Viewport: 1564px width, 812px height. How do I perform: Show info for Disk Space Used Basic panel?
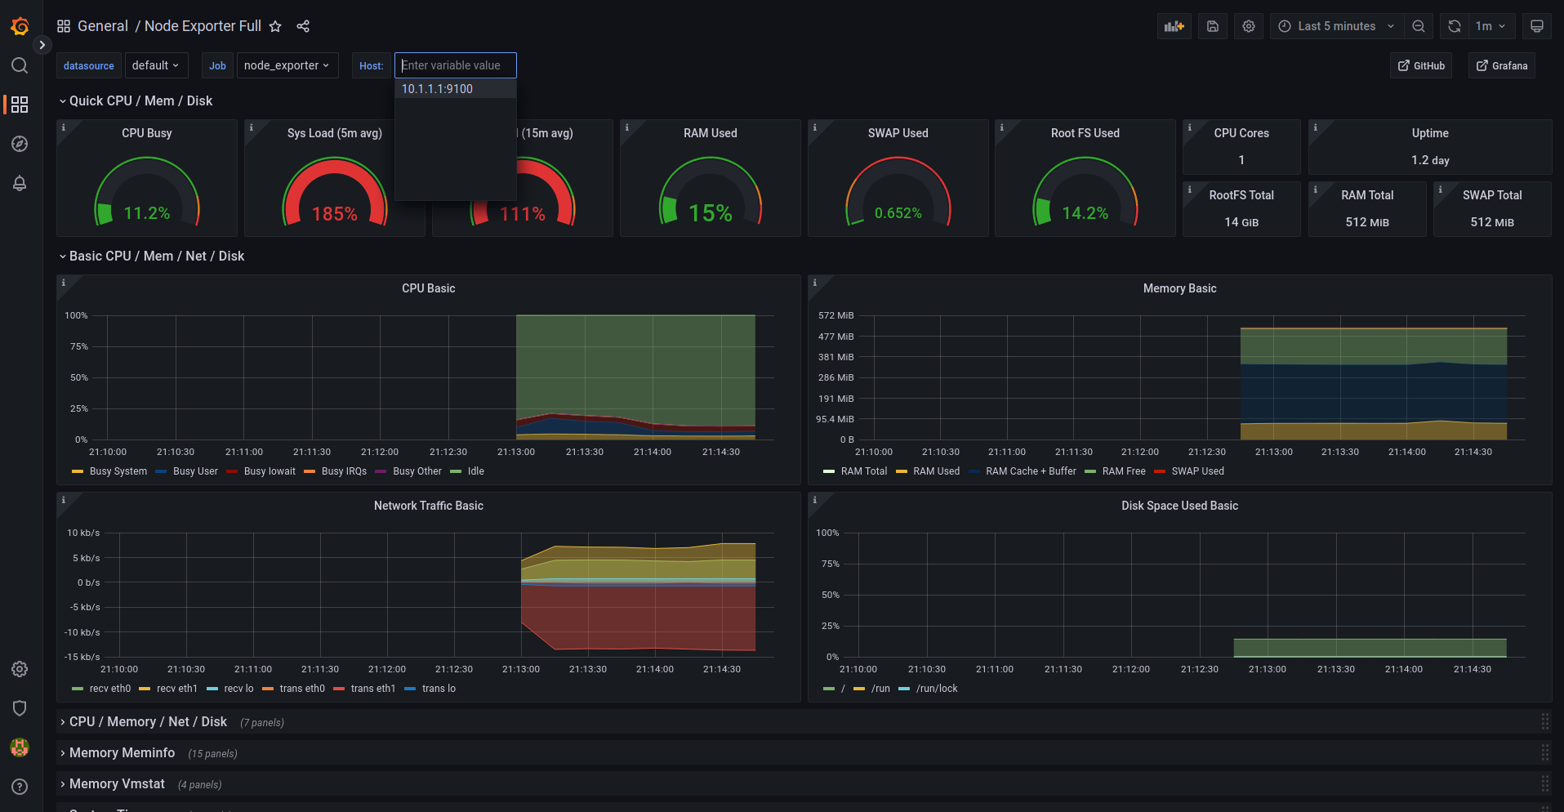[815, 500]
